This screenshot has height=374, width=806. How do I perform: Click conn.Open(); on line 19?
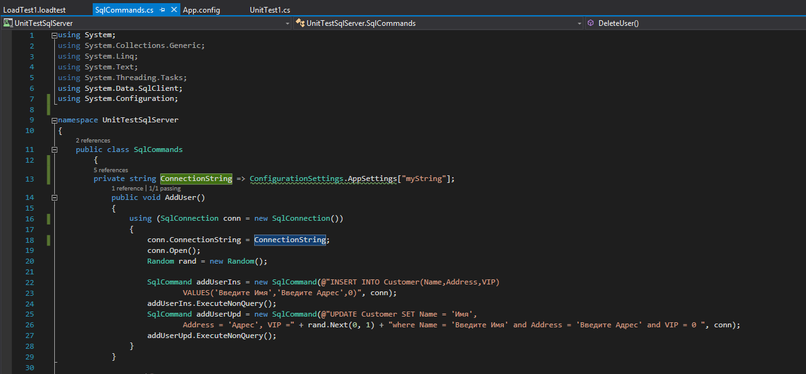tap(174, 250)
